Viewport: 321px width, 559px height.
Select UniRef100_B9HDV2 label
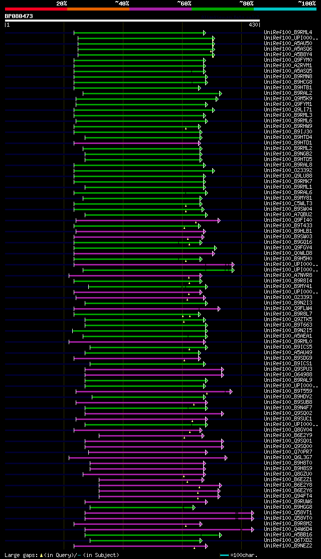click(x=288, y=397)
